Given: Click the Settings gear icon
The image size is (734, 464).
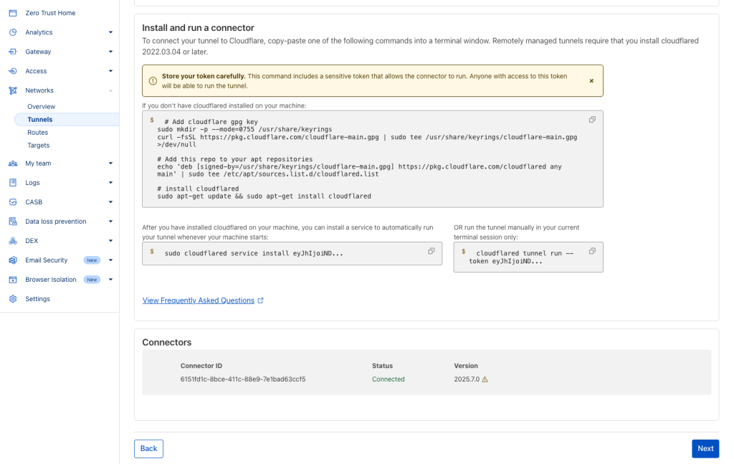Looking at the screenshot, I should pyautogui.click(x=13, y=299).
